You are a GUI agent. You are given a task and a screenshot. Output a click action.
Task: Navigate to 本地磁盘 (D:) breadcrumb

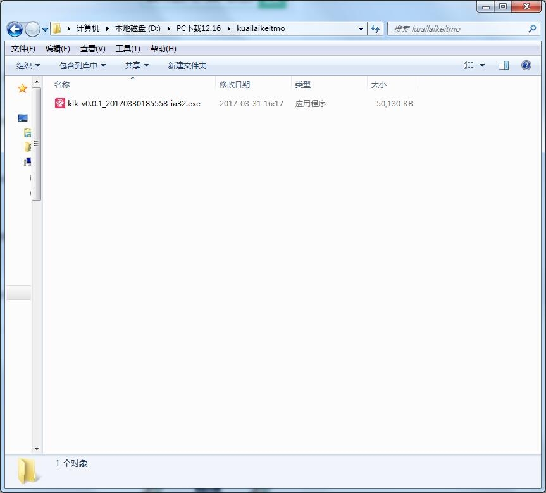pyautogui.click(x=138, y=28)
